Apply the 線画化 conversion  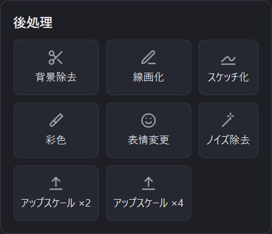148,67
